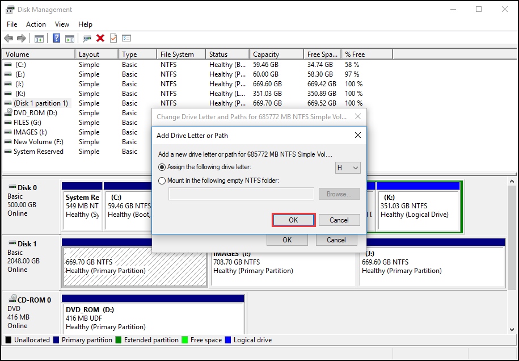Click the CD-ROM 0 disc icon

[x=13, y=299]
